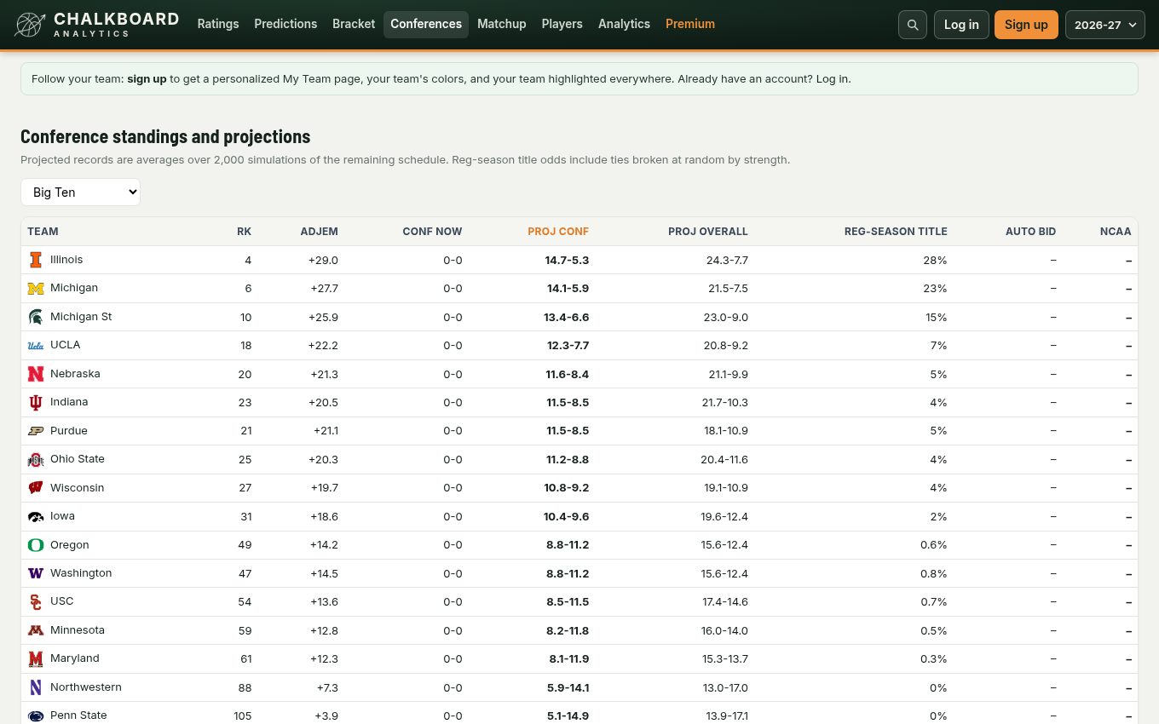This screenshot has width=1159, height=724.
Task: Click the Log in button
Action: tap(961, 25)
